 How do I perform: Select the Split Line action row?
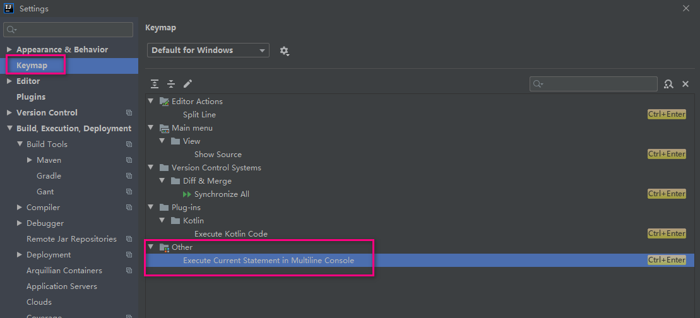pos(420,115)
